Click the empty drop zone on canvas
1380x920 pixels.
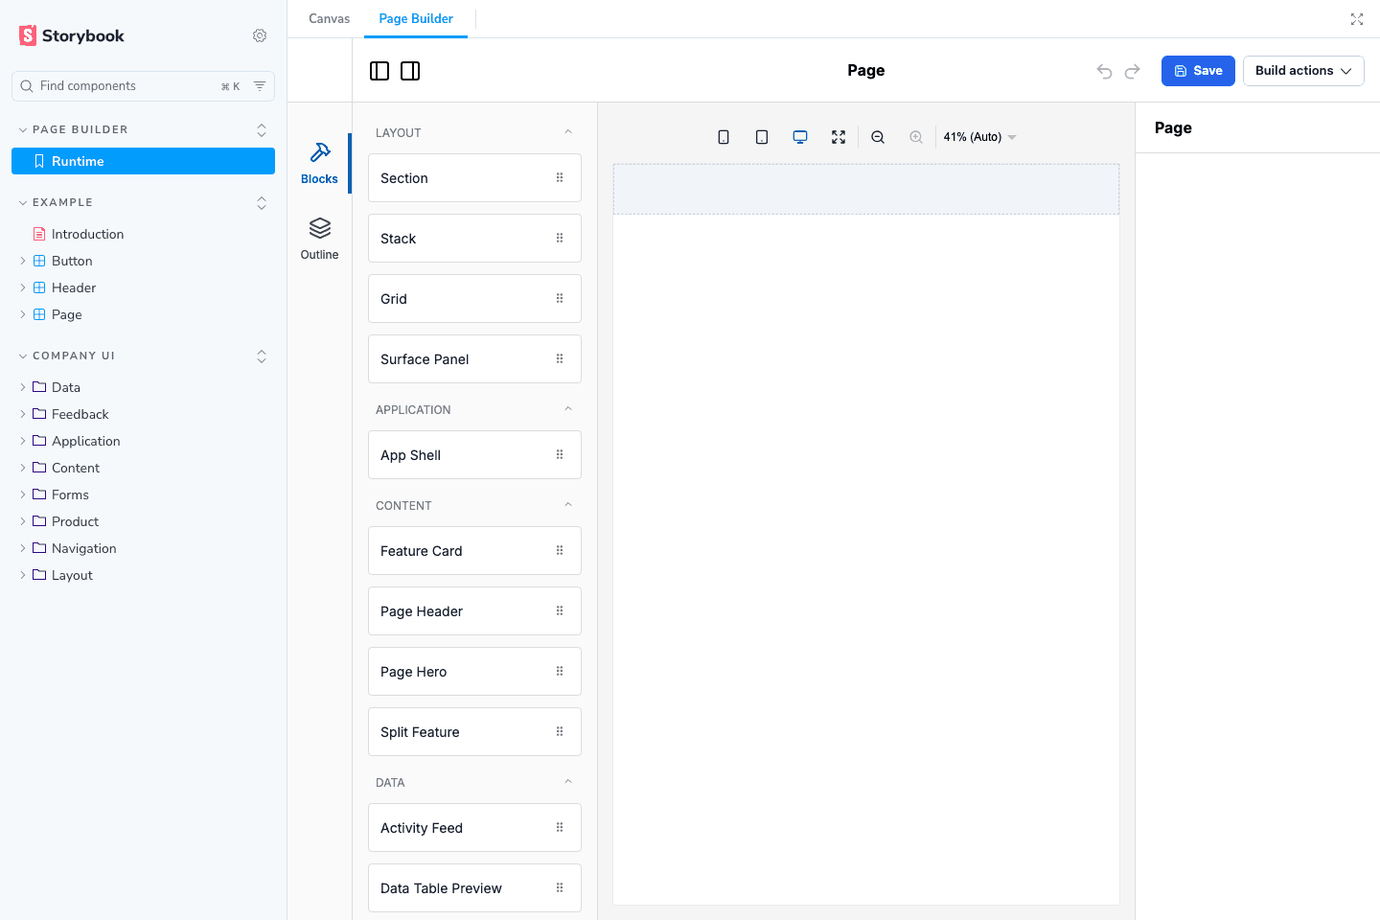[866, 189]
